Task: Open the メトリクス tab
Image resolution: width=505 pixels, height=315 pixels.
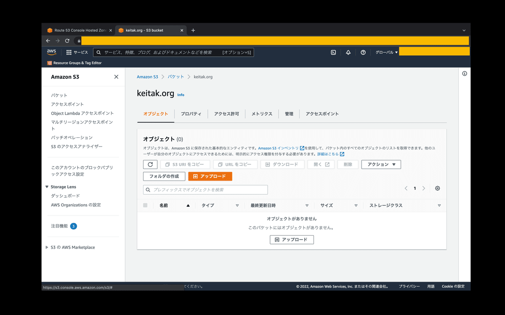Action: click(262, 114)
